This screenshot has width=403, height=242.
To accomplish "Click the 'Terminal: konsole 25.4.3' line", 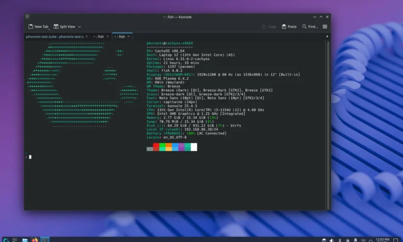I will click(172, 106).
